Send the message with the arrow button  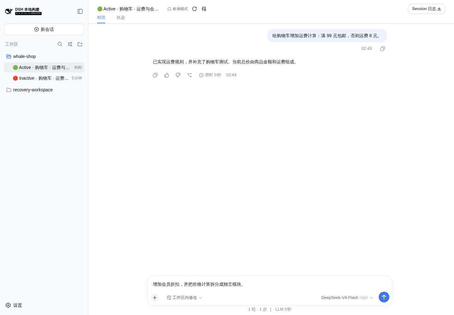coord(384,297)
